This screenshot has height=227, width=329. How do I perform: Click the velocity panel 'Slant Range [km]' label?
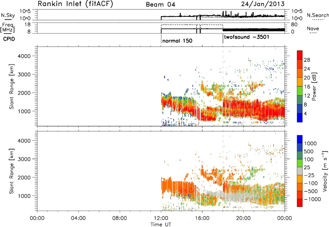pos(12,171)
